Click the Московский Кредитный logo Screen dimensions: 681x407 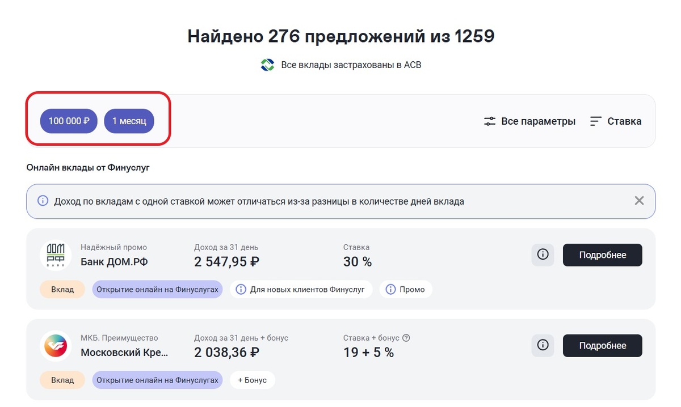[56, 345]
